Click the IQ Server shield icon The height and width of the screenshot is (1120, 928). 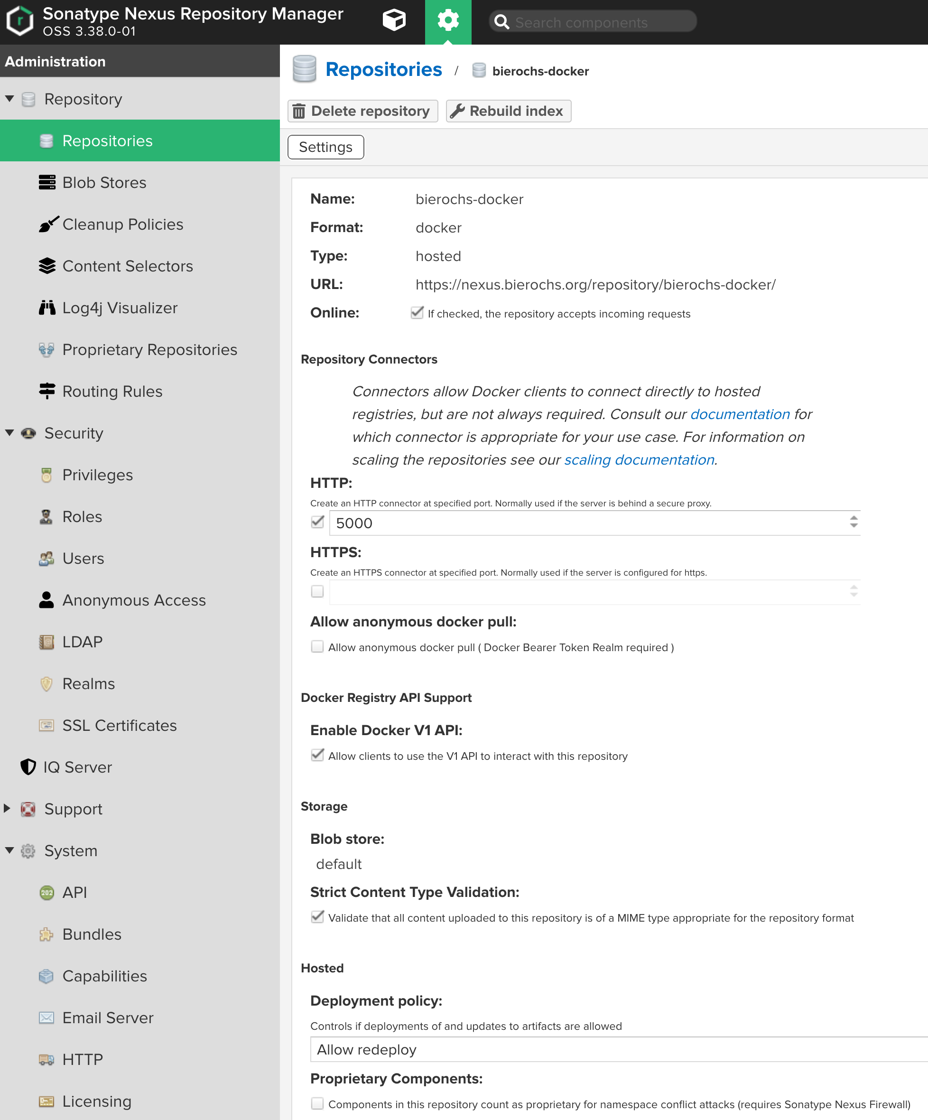click(28, 767)
